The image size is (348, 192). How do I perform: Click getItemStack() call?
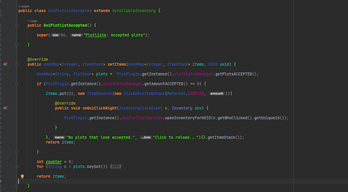tap(223, 137)
